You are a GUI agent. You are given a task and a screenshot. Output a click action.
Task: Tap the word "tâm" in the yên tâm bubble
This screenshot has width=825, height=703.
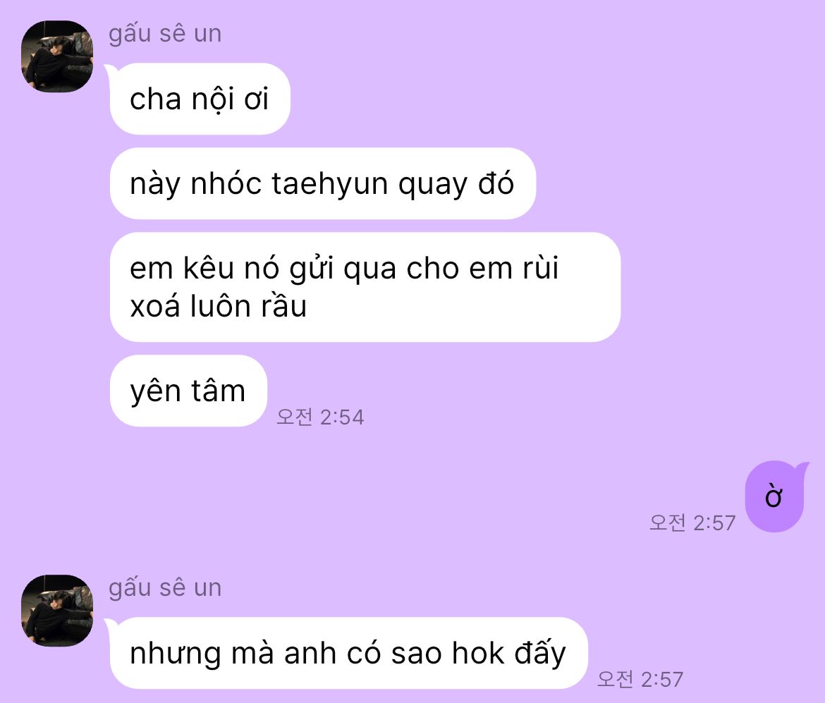219,391
